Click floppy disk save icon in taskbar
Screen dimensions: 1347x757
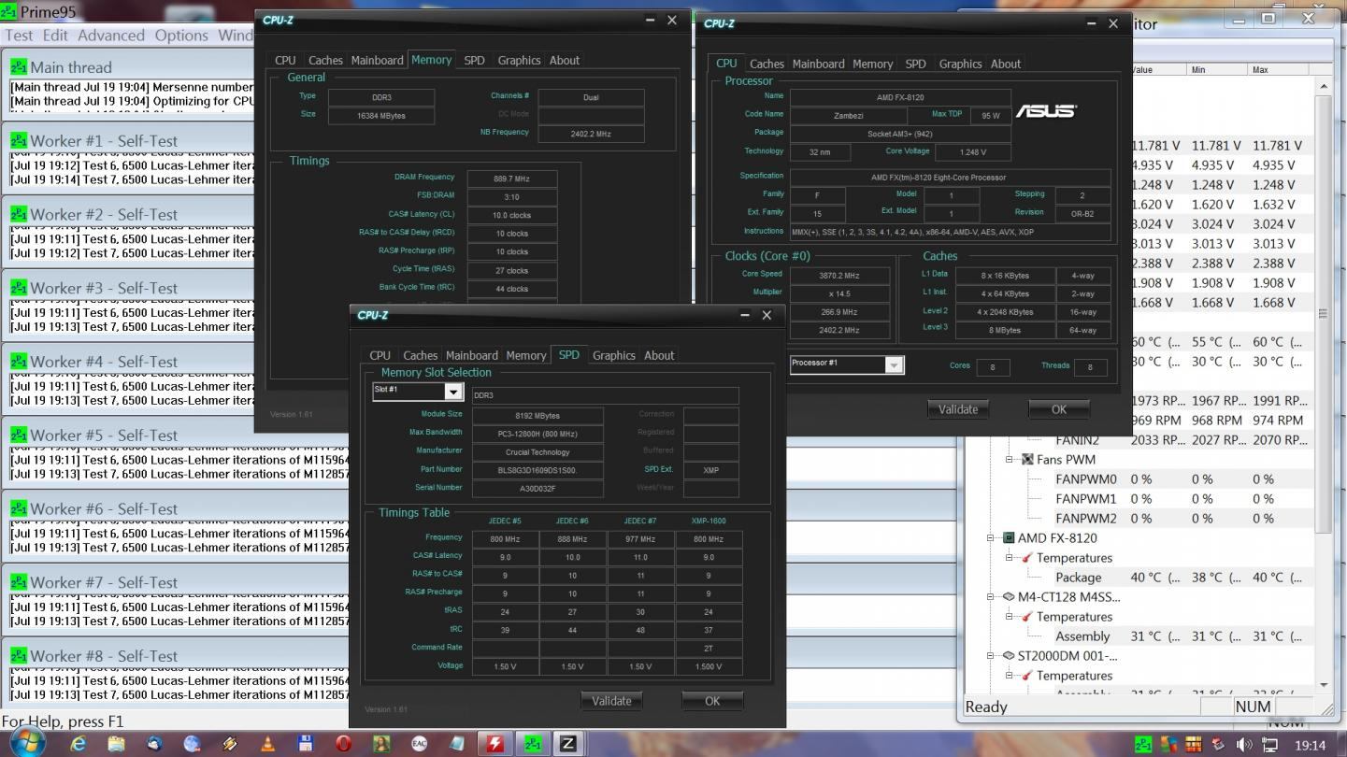click(x=305, y=743)
